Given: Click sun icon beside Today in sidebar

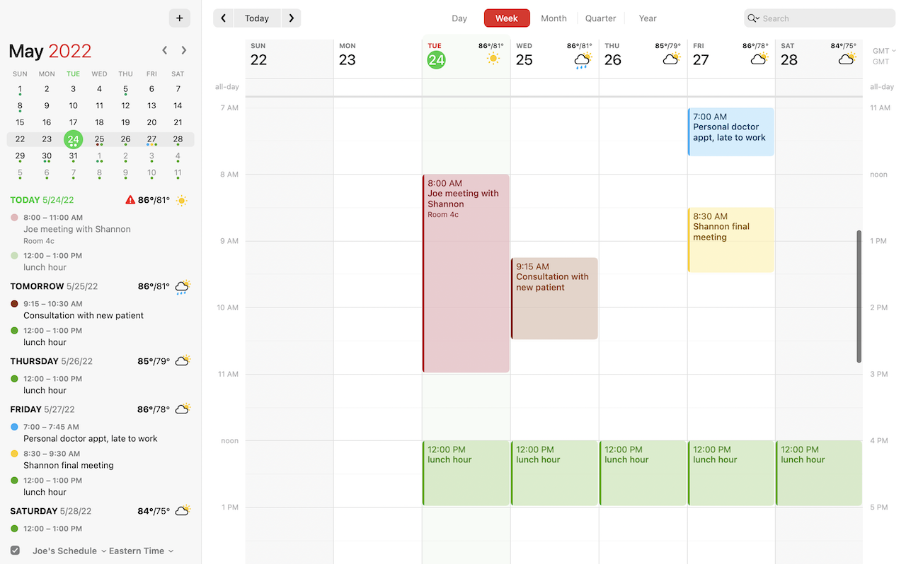Looking at the screenshot, I should click(x=182, y=200).
